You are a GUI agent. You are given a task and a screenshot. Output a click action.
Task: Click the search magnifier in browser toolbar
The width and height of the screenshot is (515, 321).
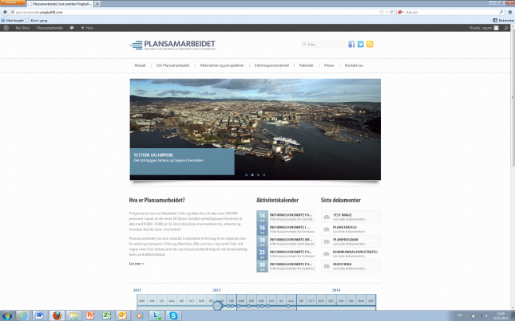click(x=501, y=12)
